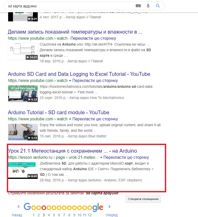Viewport: 198px width, 217px height.
Task: Play the 6:22 SD Card Data Logging thumbnail
Action: [x=23, y=94]
